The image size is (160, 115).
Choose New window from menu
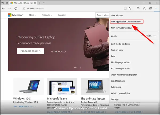pyautogui.click(x=117, y=15)
